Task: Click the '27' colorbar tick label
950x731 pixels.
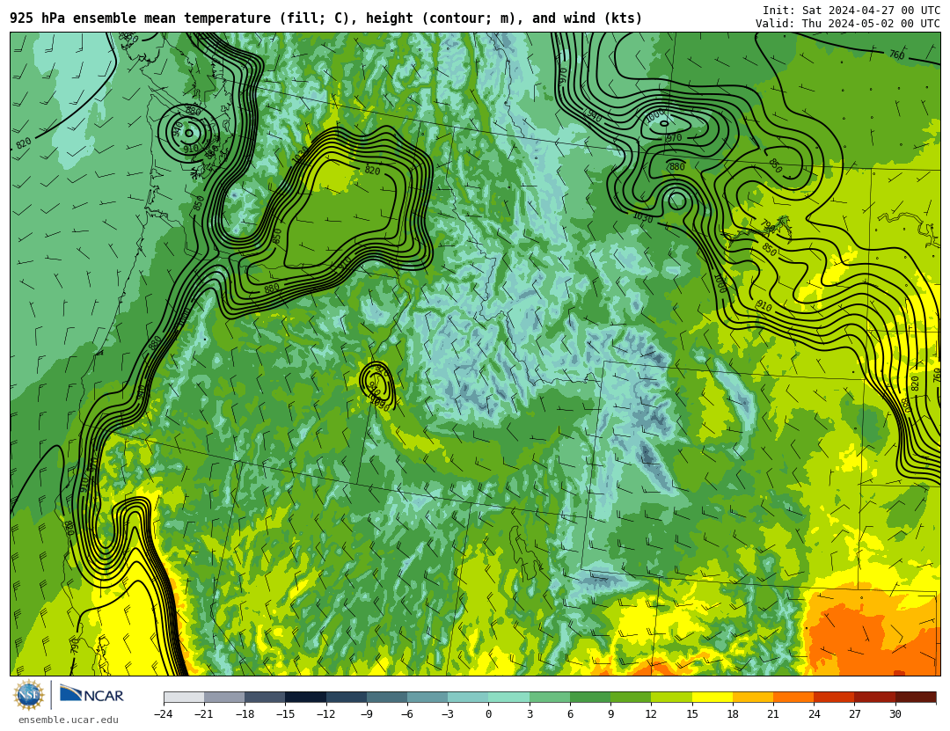Action: [854, 714]
